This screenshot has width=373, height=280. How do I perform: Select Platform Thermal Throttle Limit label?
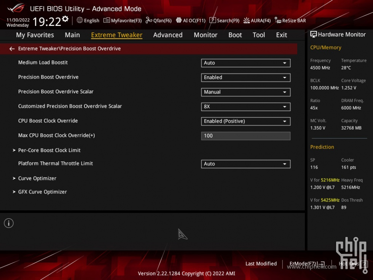click(x=56, y=163)
